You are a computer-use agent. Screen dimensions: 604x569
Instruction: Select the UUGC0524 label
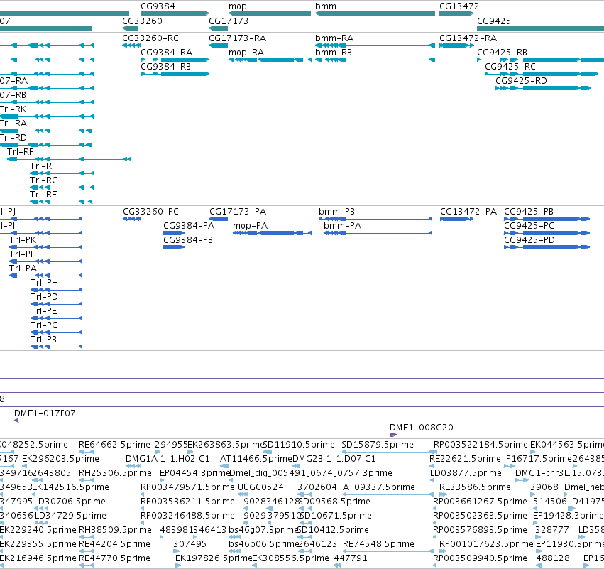[x=260, y=487]
